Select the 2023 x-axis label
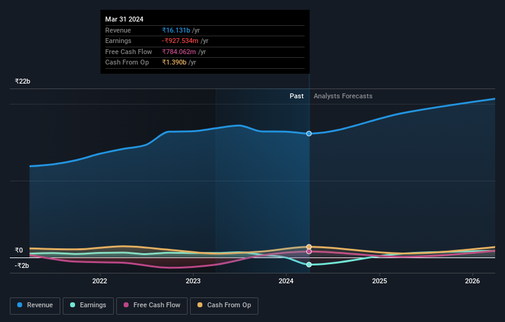This screenshot has width=505, height=322. click(193, 281)
